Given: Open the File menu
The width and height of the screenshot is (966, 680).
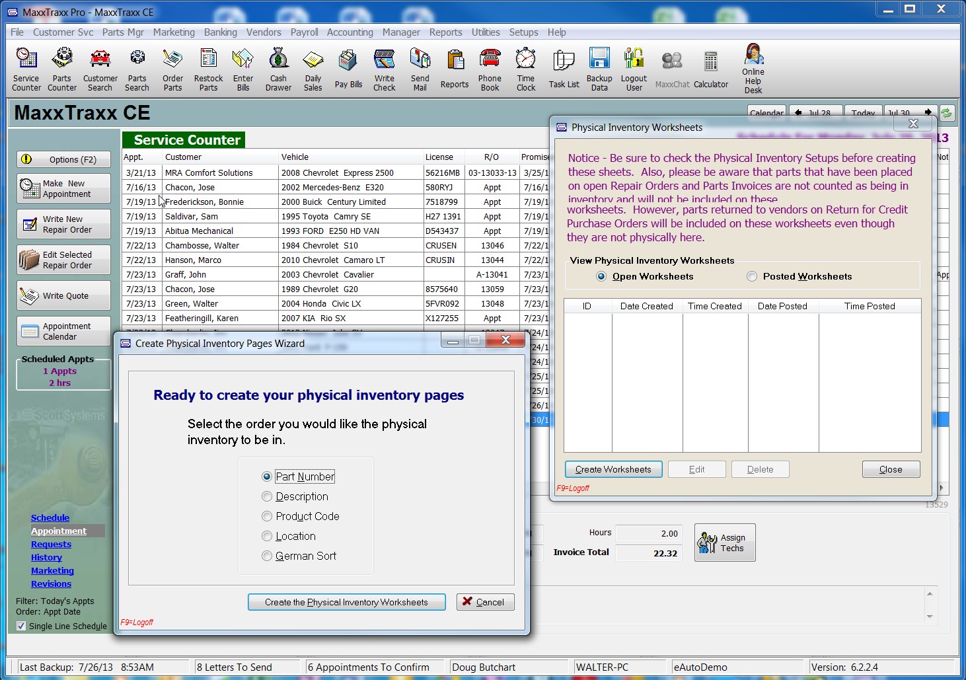Looking at the screenshot, I should click(x=17, y=32).
